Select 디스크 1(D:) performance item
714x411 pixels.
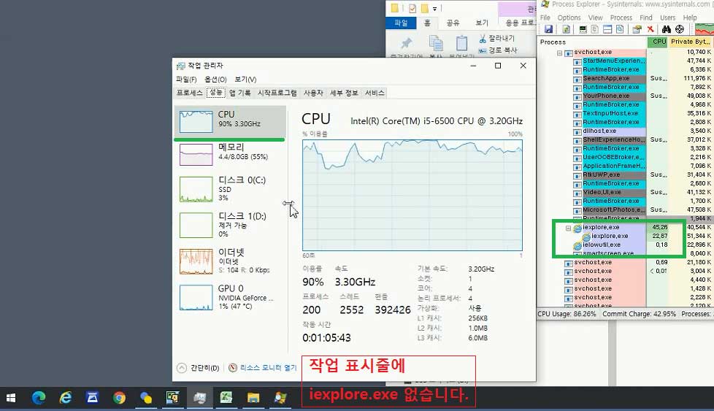[230, 225]
